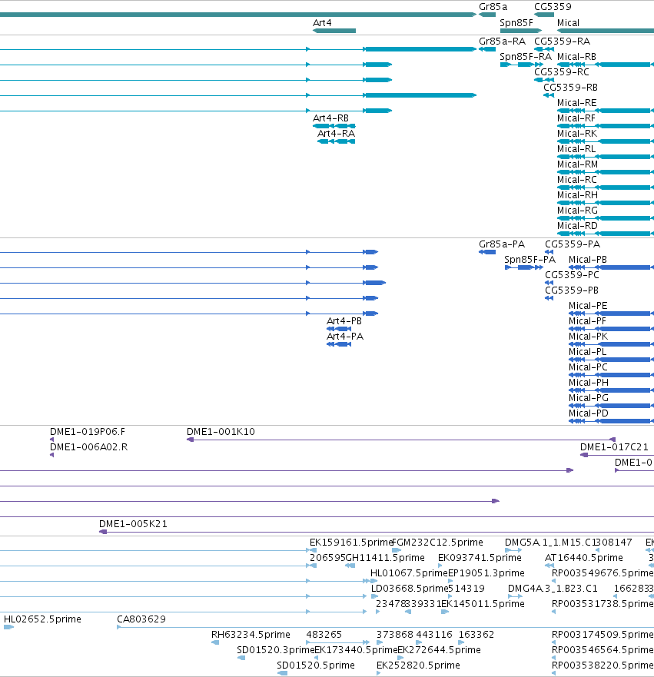Open protein Art4-PA
Image resolution: width=654 pixels, height=677 pixels.
339,344
